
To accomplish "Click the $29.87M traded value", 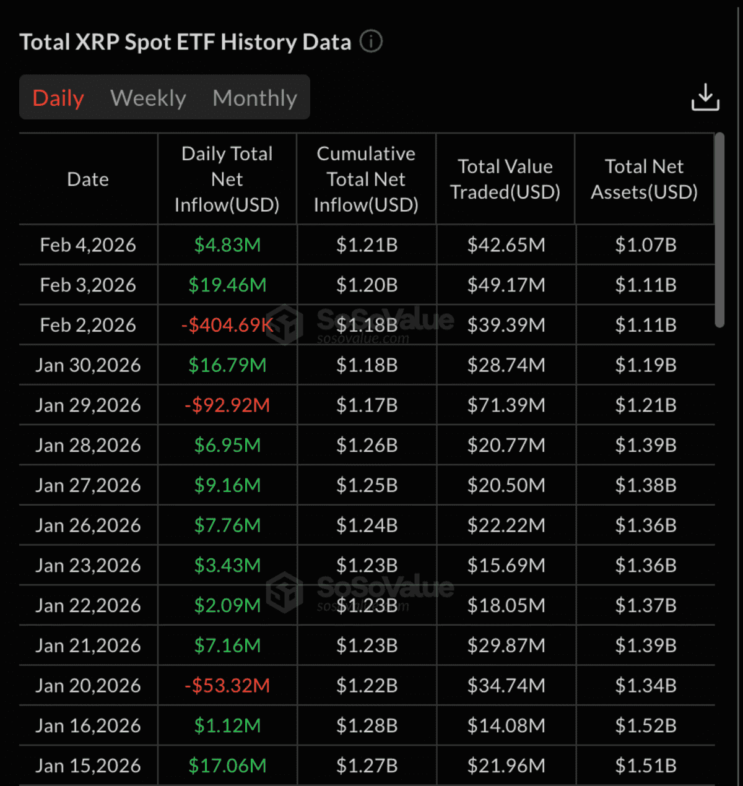I will click(x=506, y=646).
